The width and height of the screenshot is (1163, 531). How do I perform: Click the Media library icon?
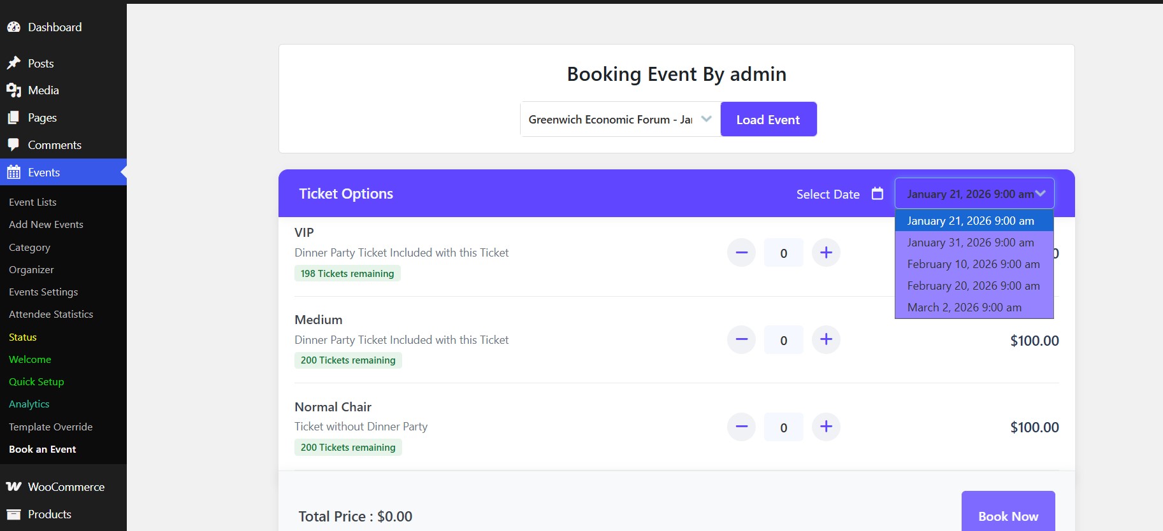(x=13, y=90)
